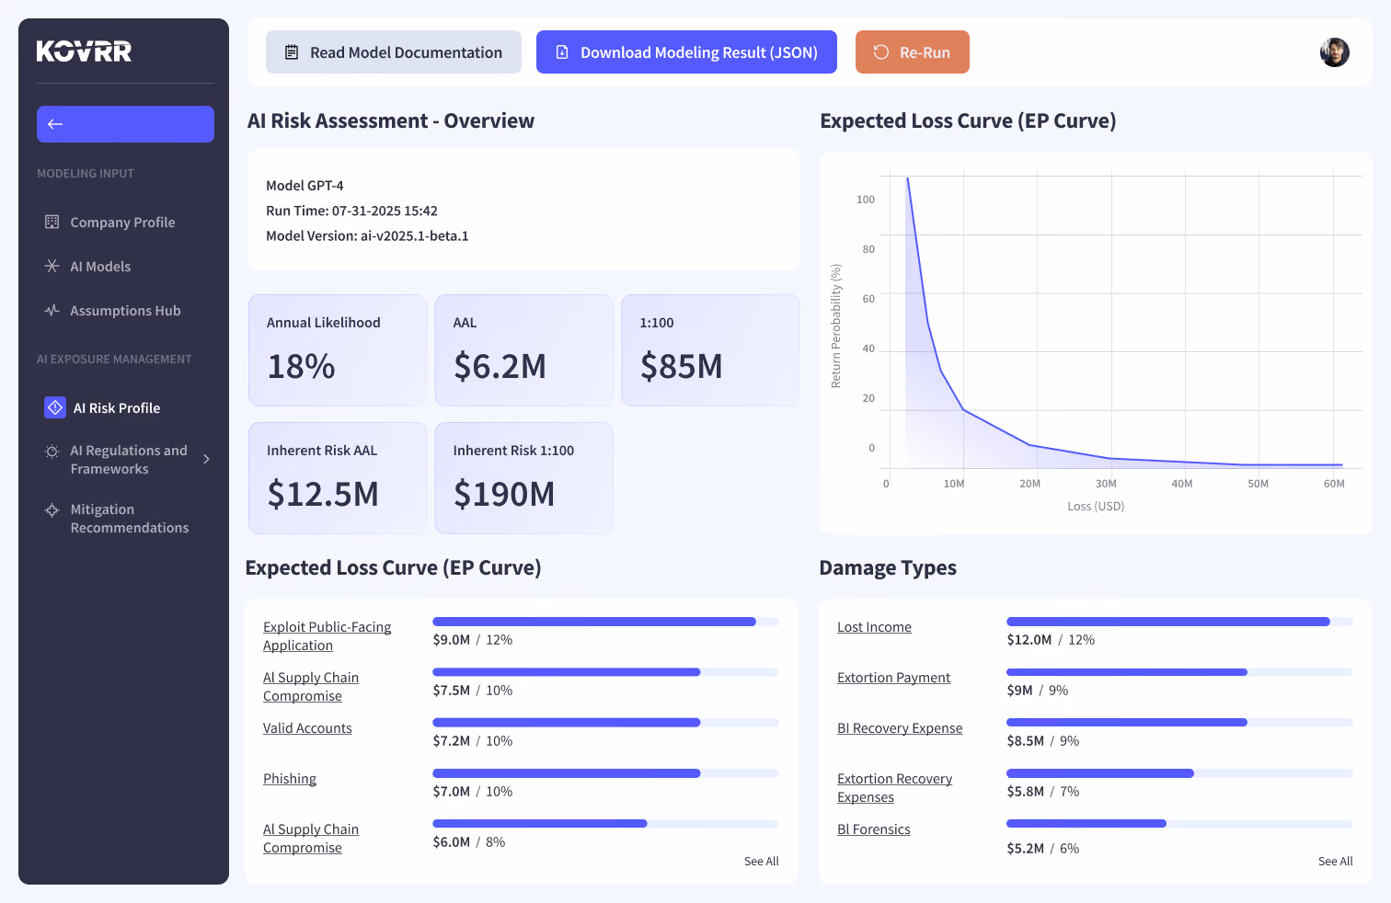Open the Lost Income damage type link
The image size is (1391, 903).
coord(874,627)
